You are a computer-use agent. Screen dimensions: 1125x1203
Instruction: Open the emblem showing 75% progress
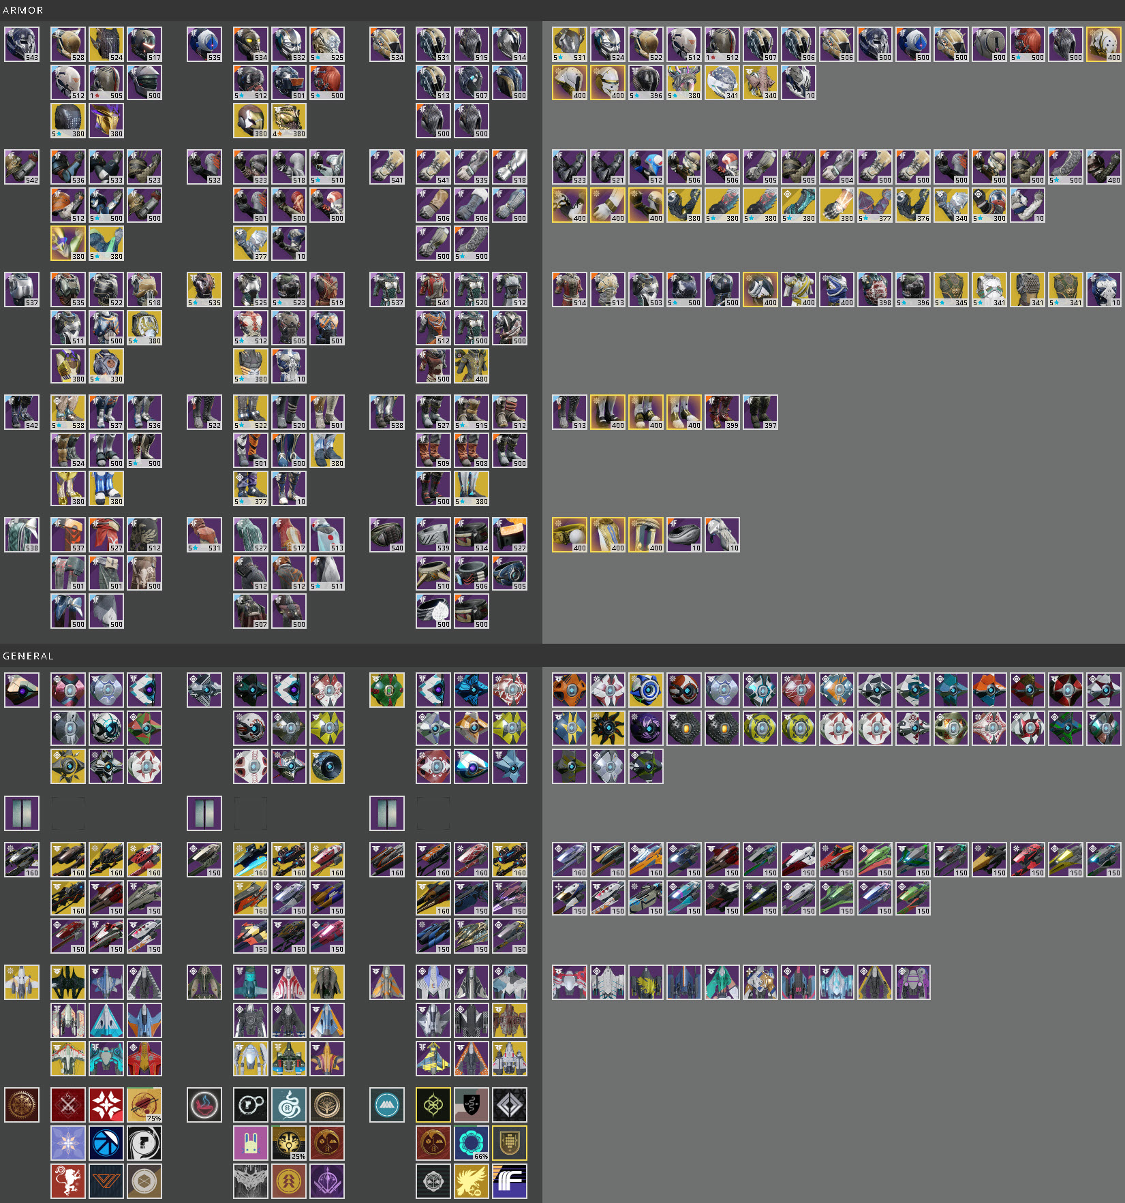point(144,1105)
